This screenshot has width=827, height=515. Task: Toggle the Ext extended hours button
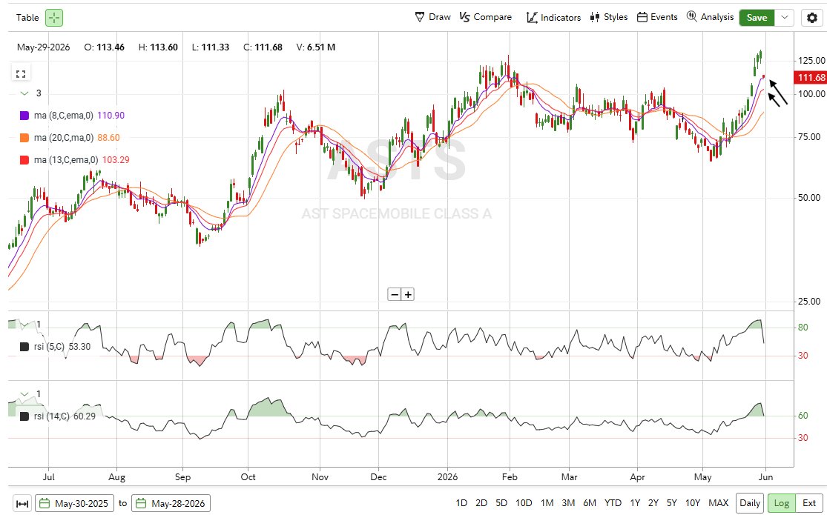(808, 503)
